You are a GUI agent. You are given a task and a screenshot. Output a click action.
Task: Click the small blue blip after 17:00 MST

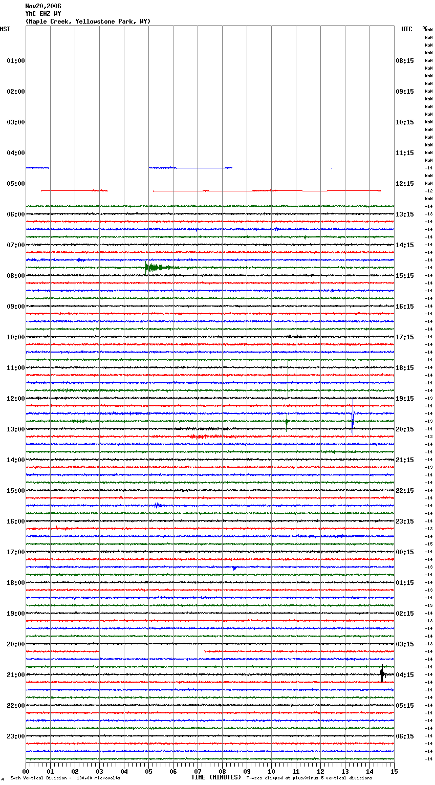234,568
